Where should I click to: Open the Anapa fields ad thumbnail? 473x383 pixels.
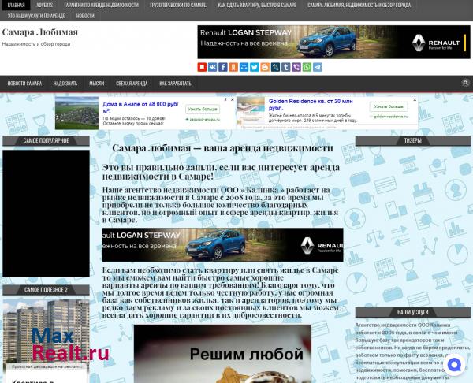tap(77, 113)
